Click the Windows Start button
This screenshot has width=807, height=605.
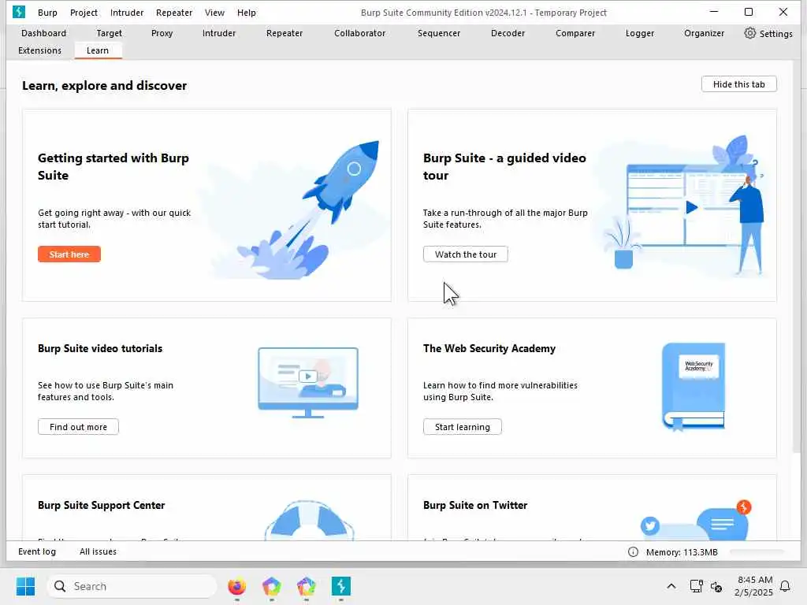point(25,586)
